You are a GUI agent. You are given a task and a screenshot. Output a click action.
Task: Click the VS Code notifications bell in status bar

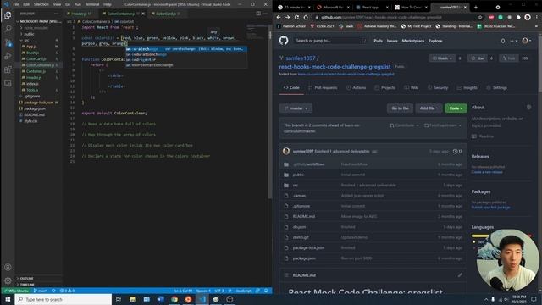266,291
